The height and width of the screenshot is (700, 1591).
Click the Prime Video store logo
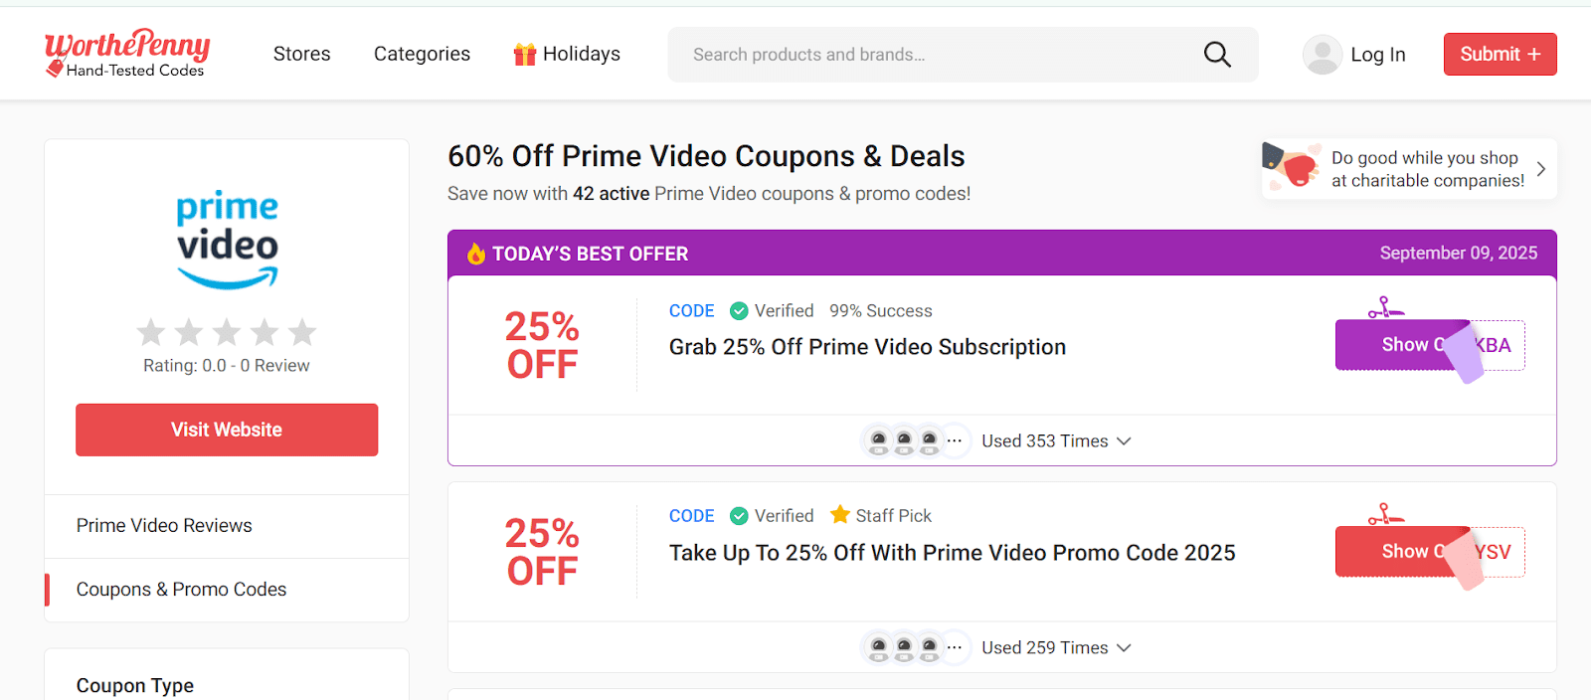pyautogui.click(x=227, y=240)
